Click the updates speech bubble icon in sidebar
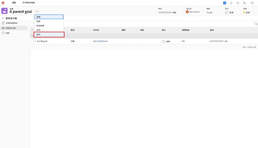258x148 pixels. click(x=3, y=33)
